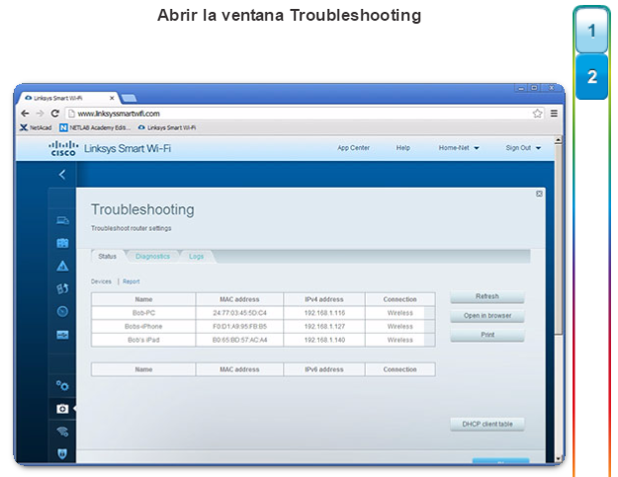Image resolution: width=618 pixels, height=477 pixels.
Task: Open the speed test gauge icon
Action: coord(62,311)
